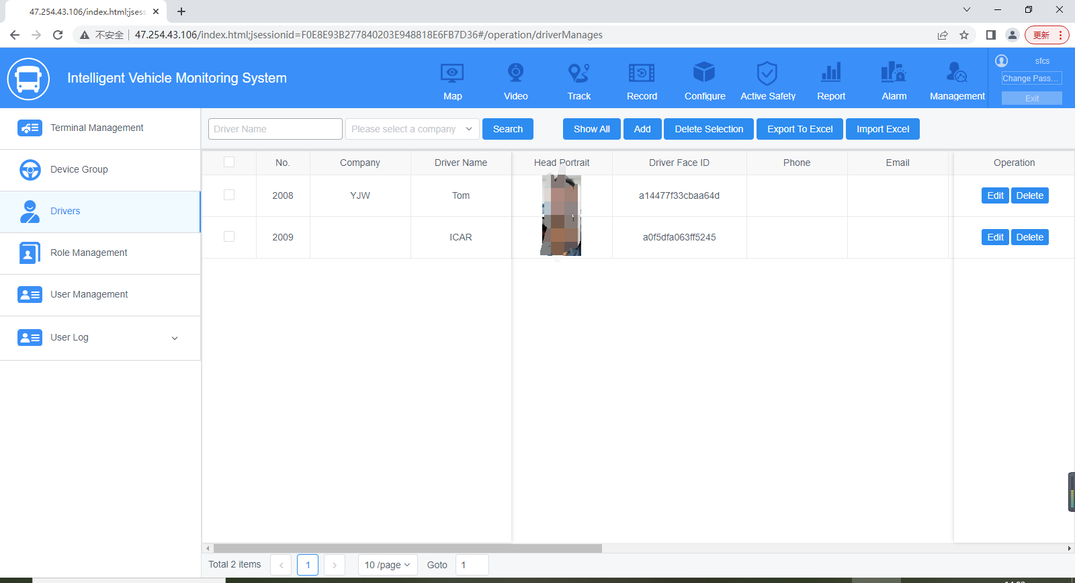Click the share page icon in address bar
This screenshot has height=583, width=1075.
tap(943, 35)
